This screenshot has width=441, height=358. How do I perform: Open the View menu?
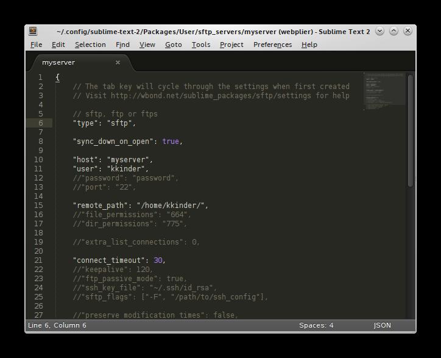[x=147, y=45]
